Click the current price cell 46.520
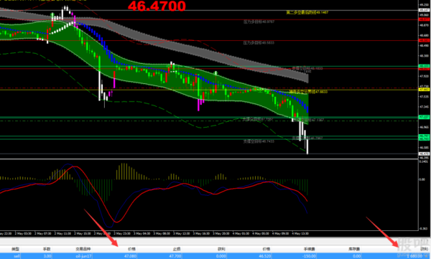The image size is (431, 259). pos(265,256)
